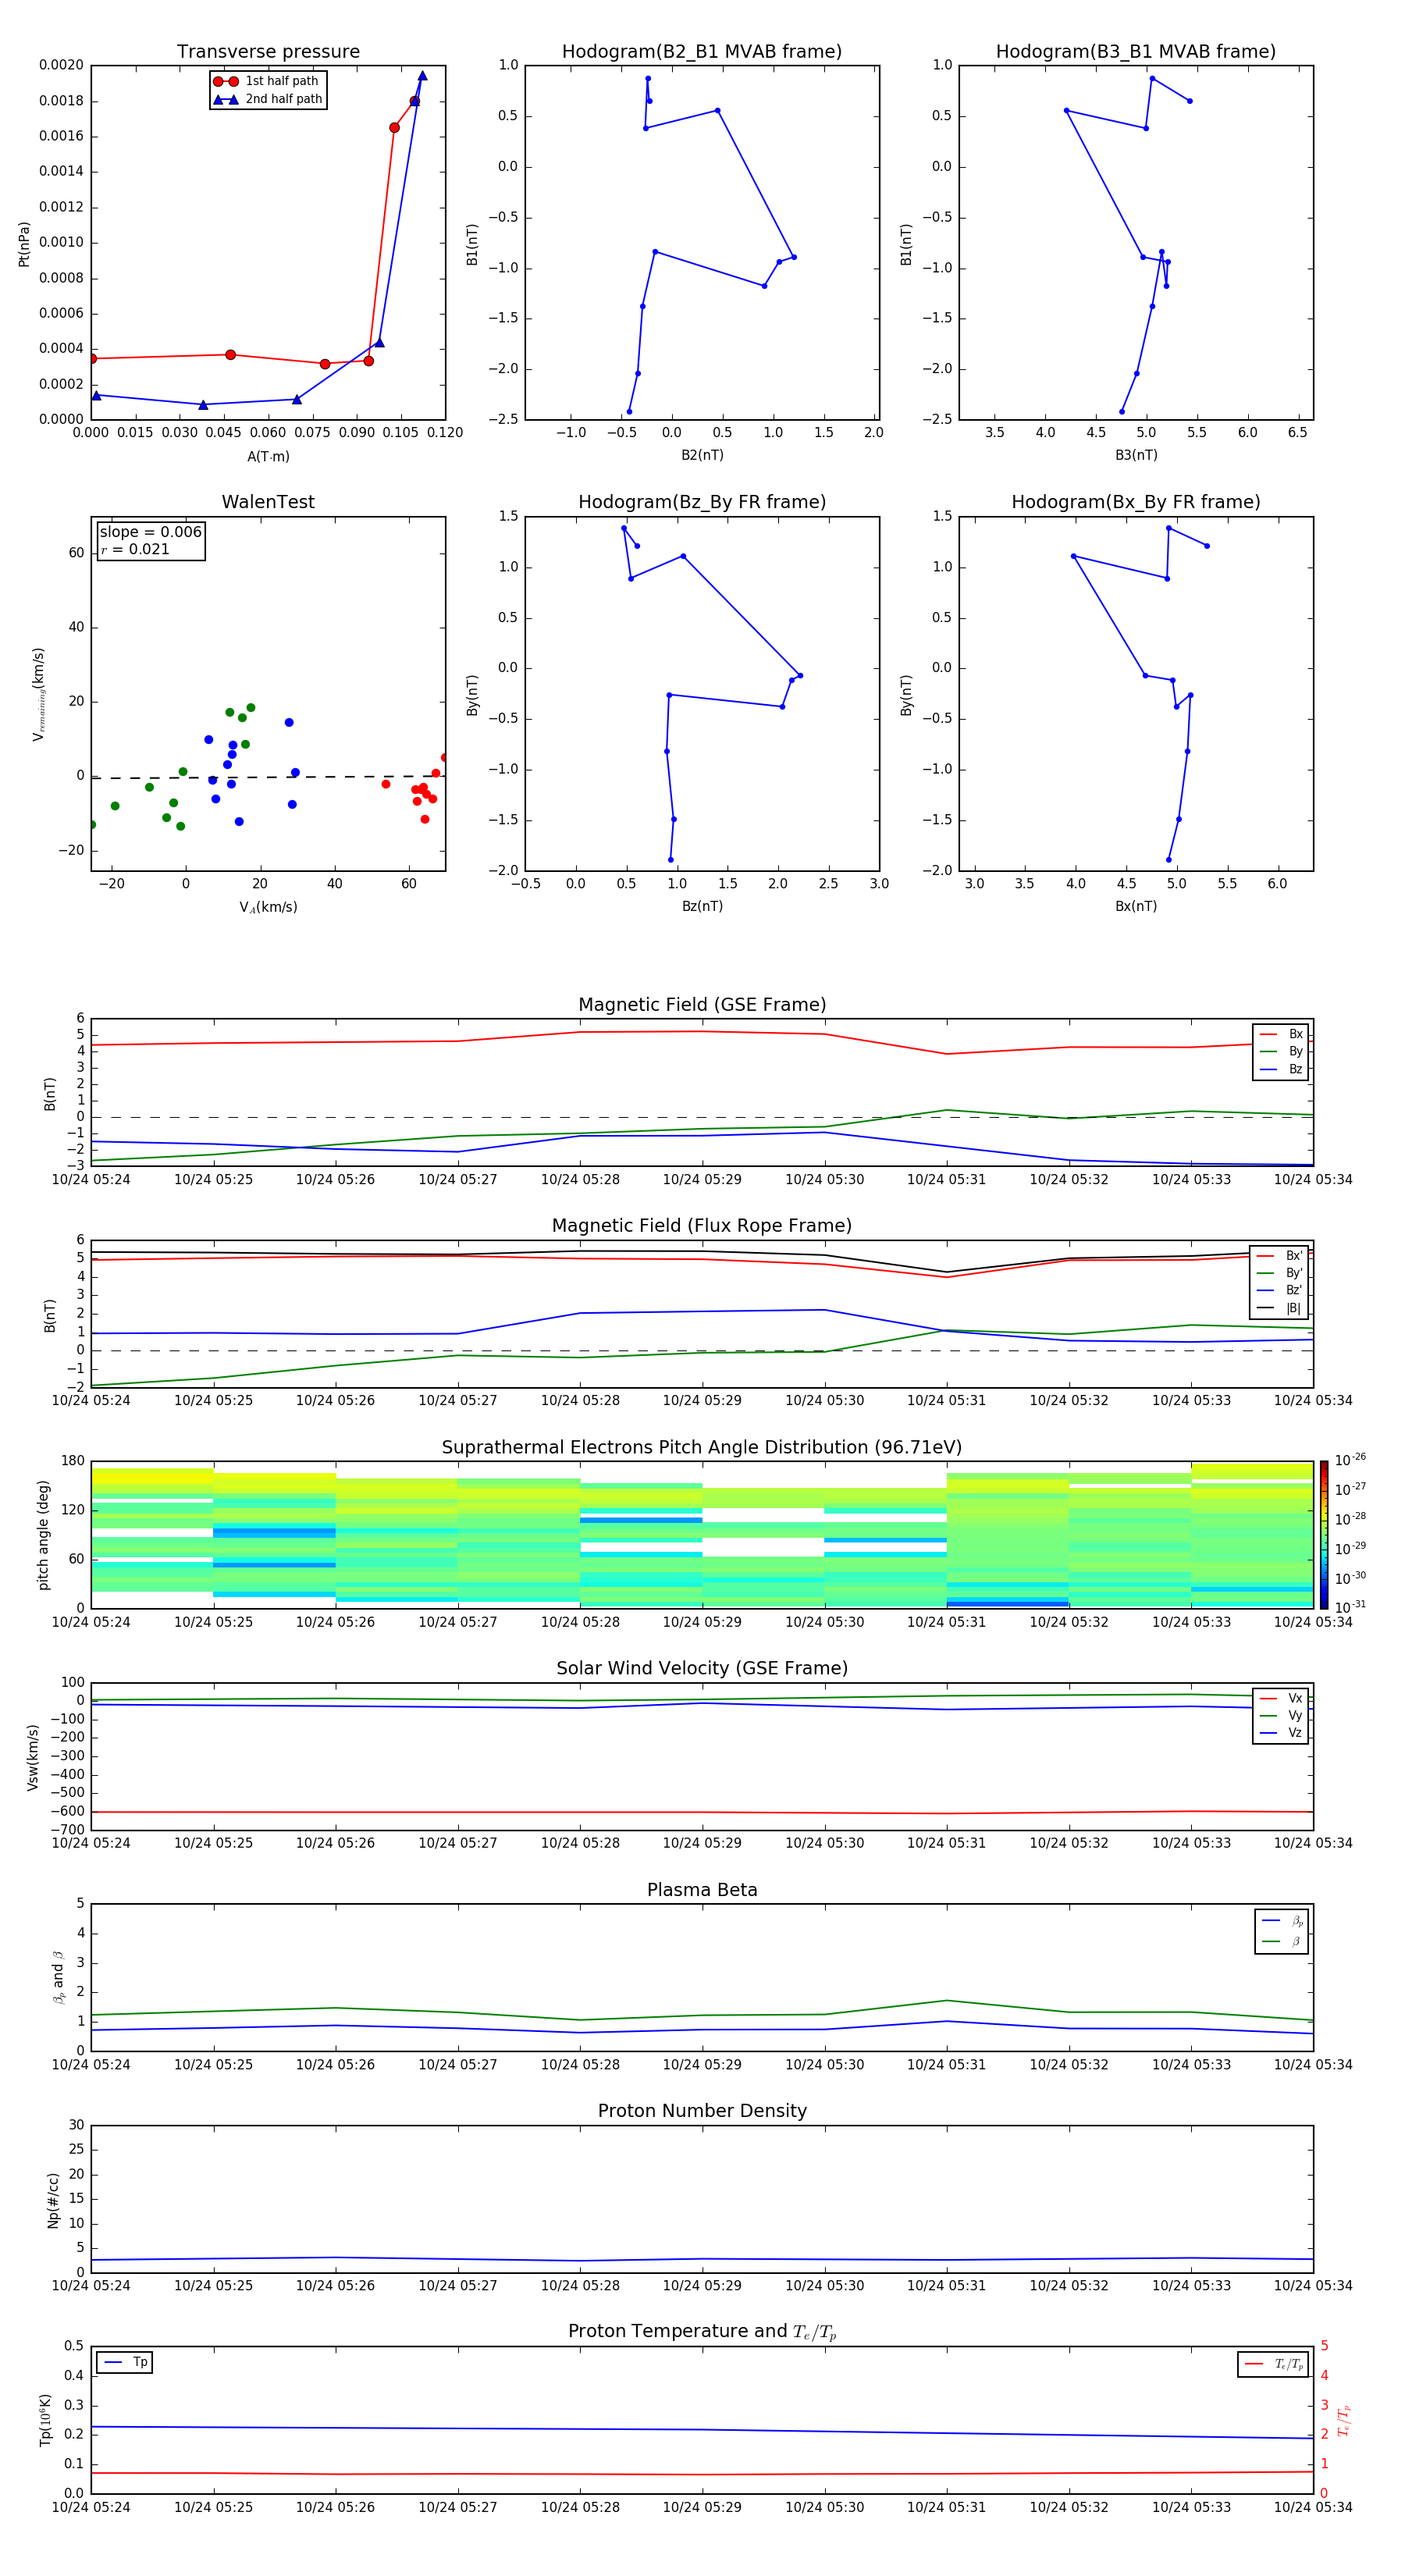Click the B1(nT) y-axis label of B2_B1 hodogram

(x=472, y=244)
